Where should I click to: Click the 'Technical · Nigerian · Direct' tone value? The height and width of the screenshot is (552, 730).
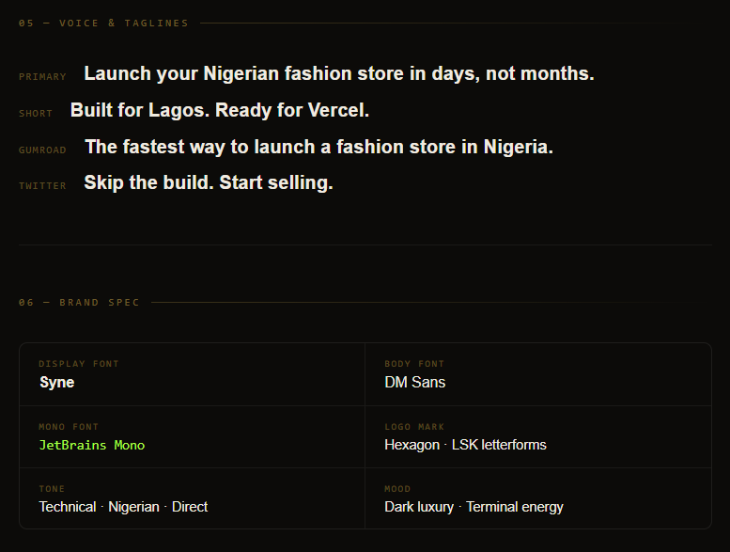pos(123,507)
